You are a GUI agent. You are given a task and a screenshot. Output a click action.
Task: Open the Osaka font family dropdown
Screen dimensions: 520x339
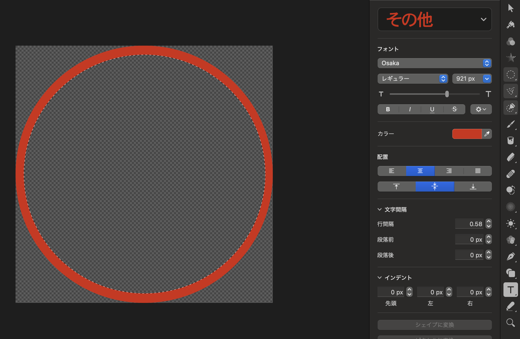pos(435,63)
